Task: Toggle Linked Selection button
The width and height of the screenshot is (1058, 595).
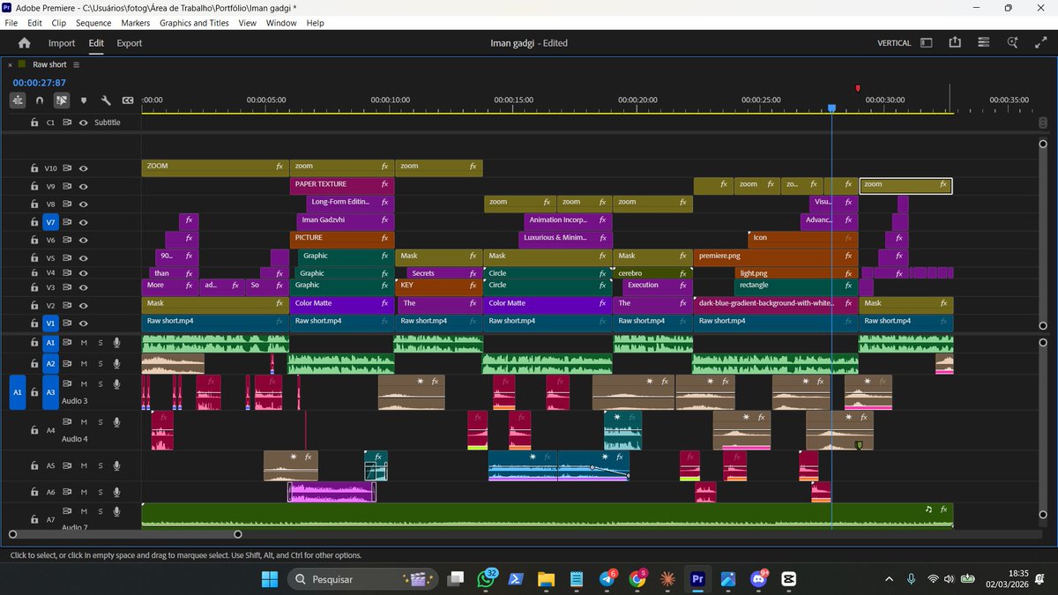Action: pos(62,100)
